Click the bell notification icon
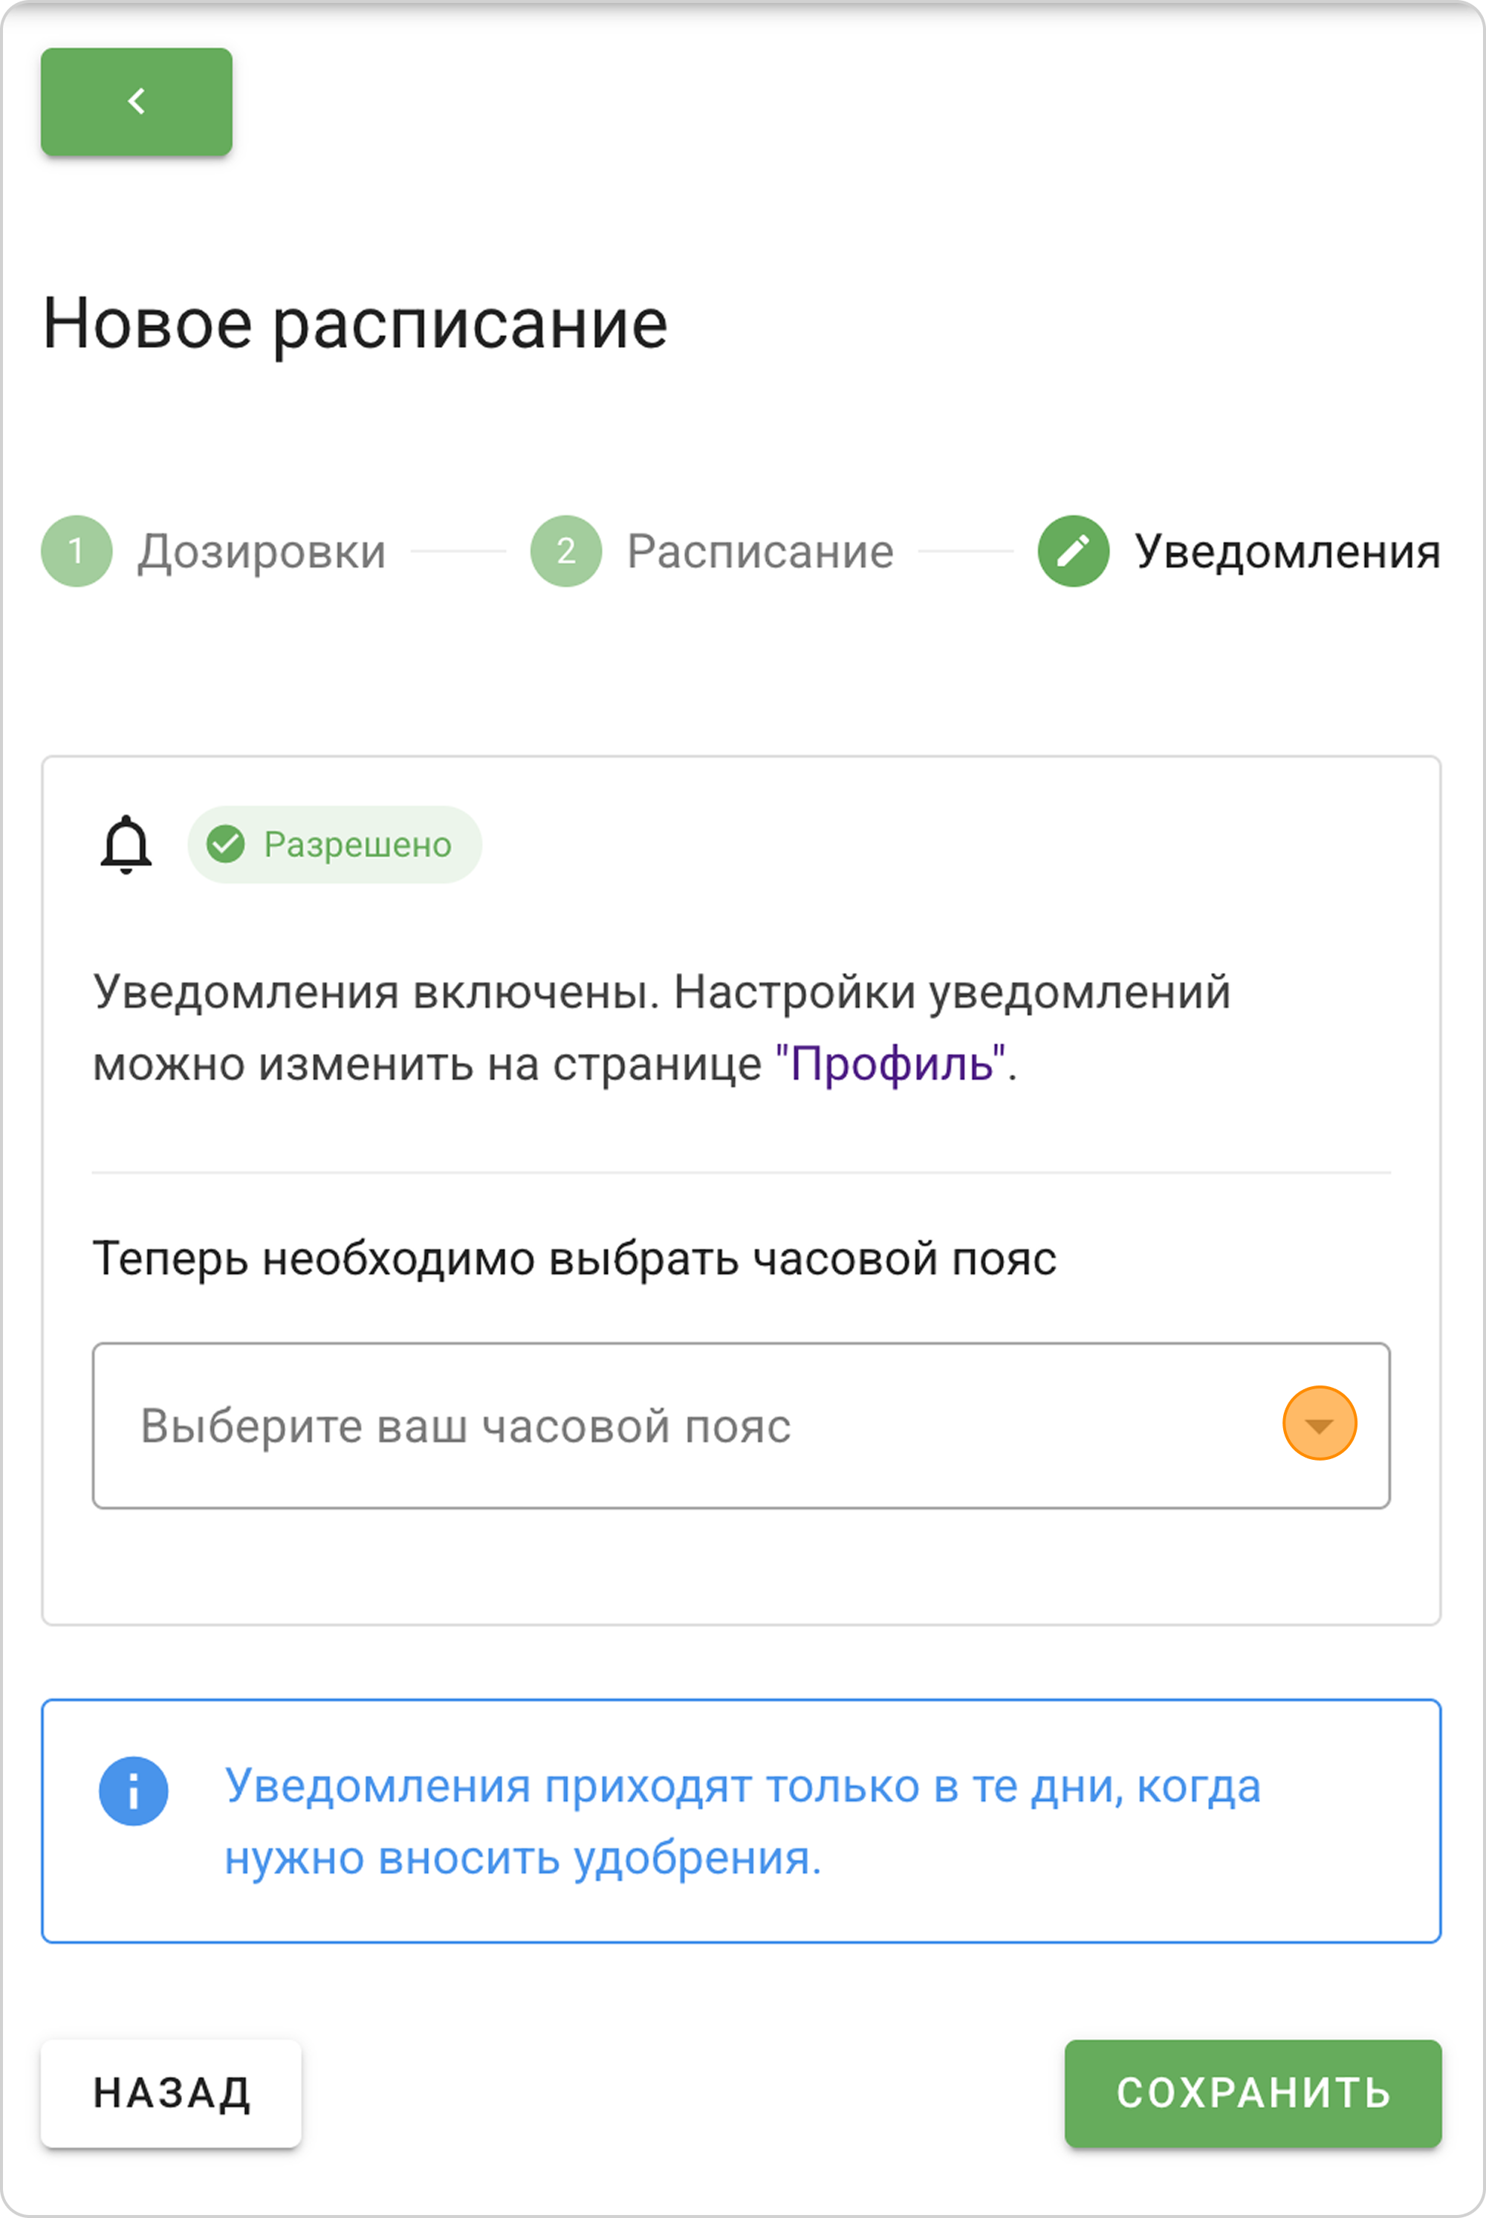The height and width of the screenshot is (2218, 1486). [126, 844]
